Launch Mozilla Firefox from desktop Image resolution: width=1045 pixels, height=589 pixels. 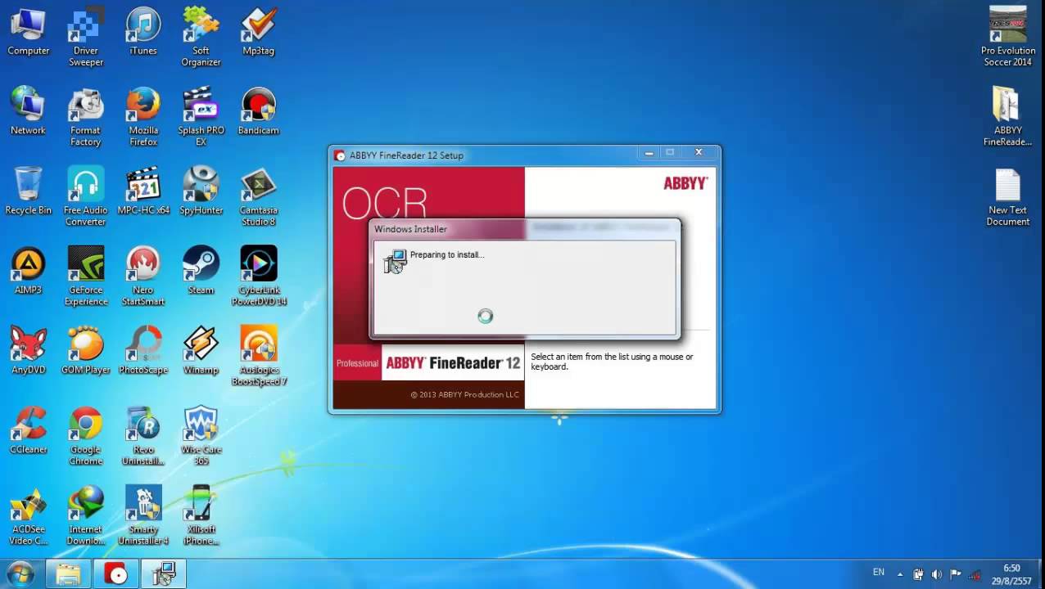click(x=143, y=118)
